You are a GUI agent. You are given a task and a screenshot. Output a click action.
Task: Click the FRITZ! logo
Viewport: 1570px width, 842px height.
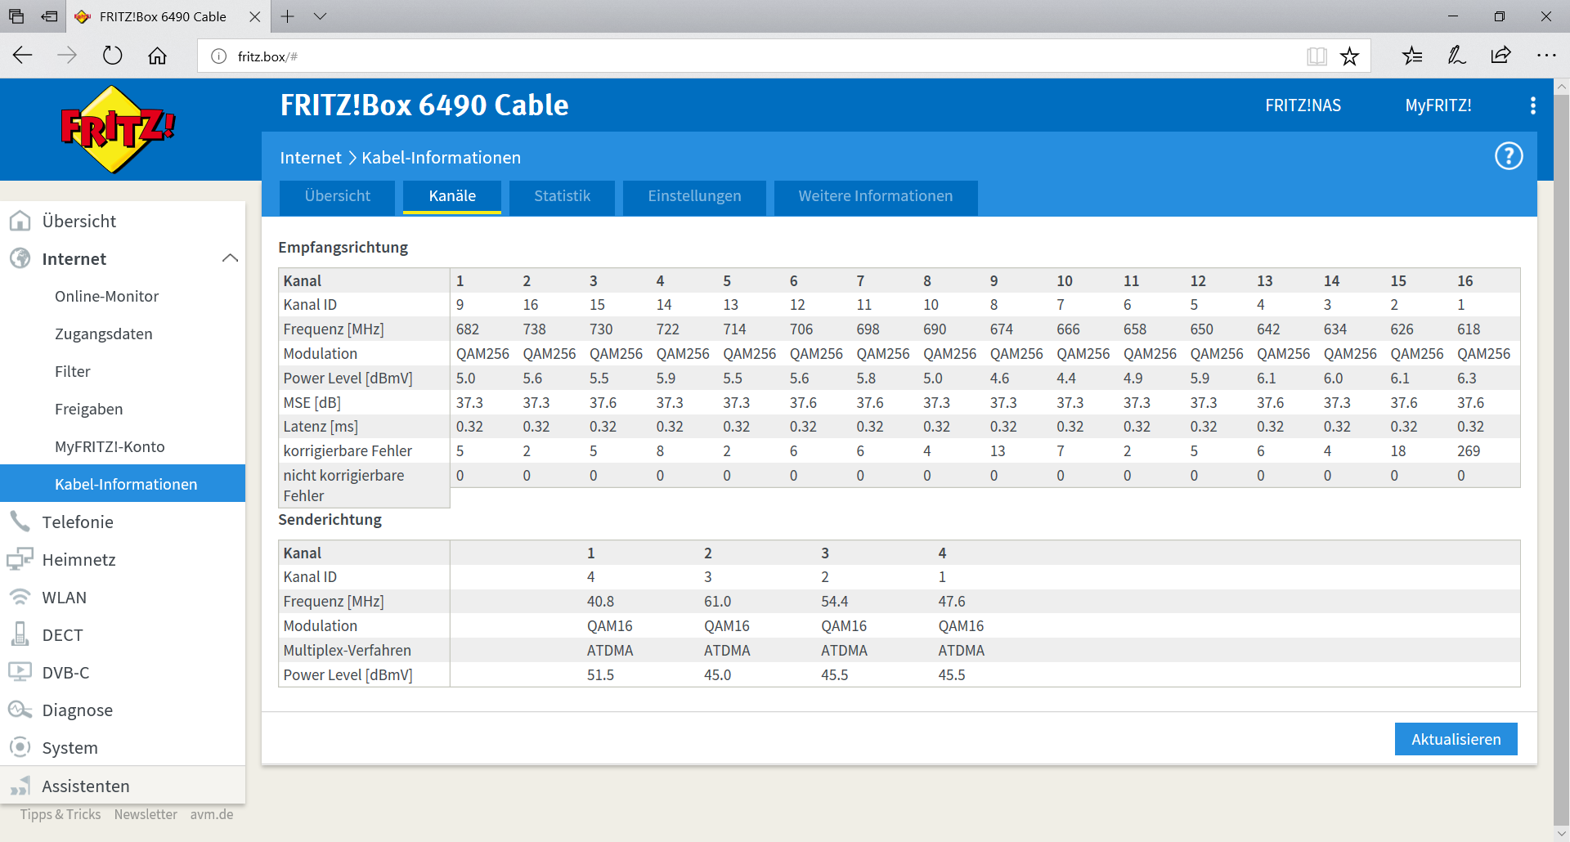(x=118, y=129)
